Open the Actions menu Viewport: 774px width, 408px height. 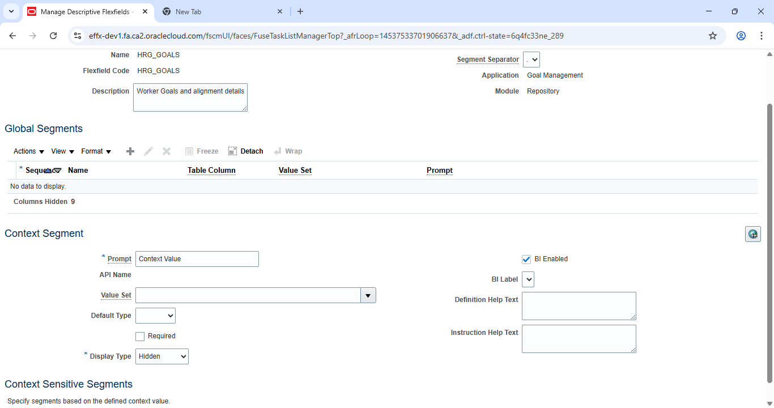tap(29, 151)
